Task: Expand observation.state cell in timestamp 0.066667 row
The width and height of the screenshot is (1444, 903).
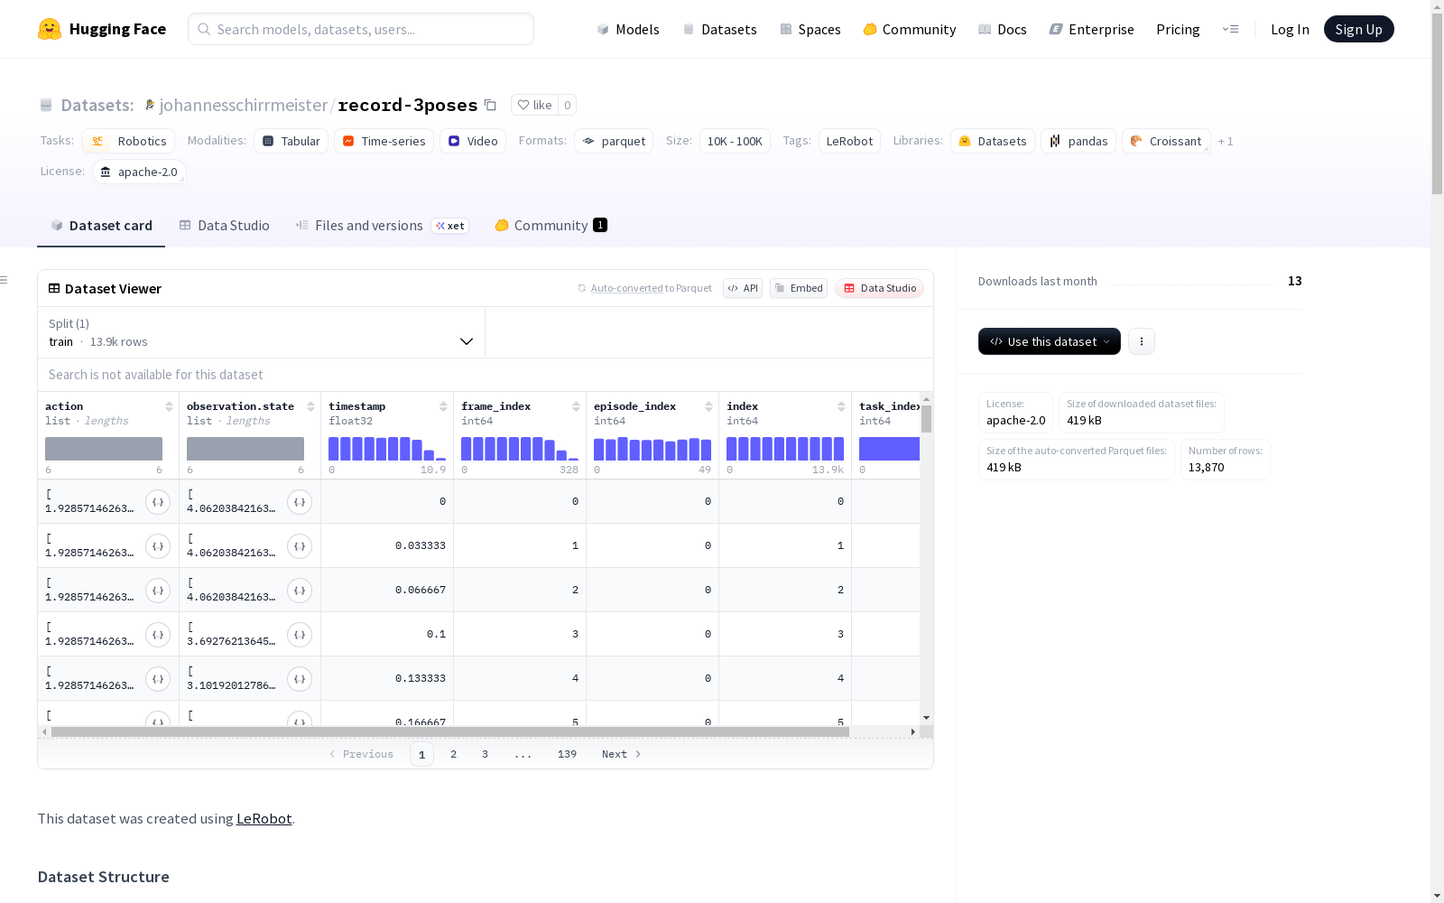Action: coord(300,591)
